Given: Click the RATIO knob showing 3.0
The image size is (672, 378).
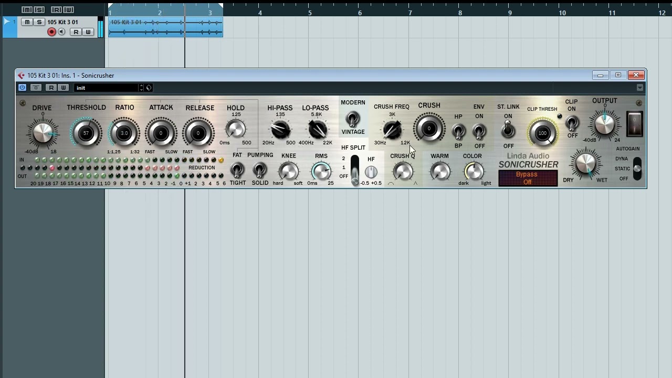Looking at the screenshot, I should (124, 133).
